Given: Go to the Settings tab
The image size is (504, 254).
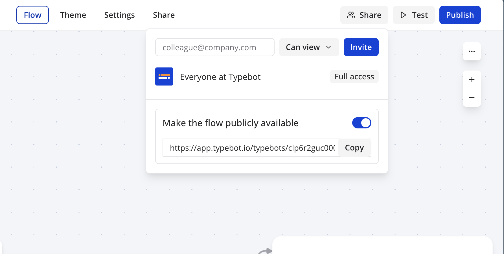Looking at the screenshot, I should [119, 15].
